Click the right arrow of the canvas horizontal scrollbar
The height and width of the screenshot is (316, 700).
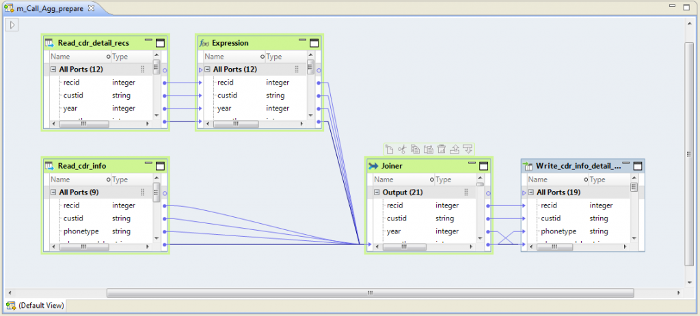point(679,293)
